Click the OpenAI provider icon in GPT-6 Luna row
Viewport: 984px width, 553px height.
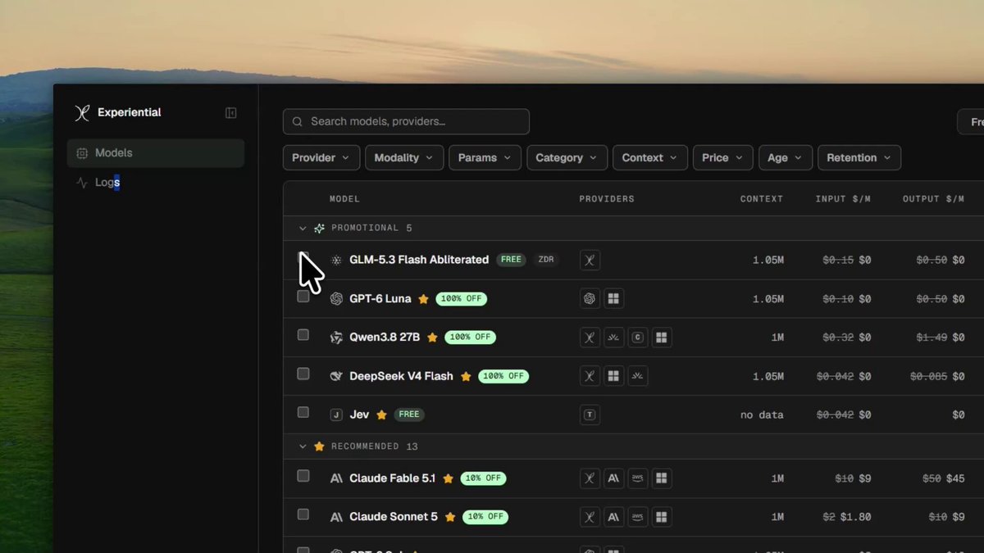point(590,299)
